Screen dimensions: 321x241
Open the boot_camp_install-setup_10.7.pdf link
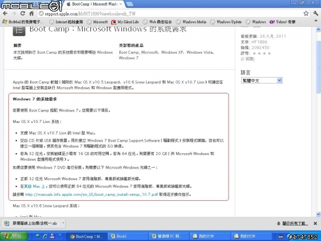tap(91, 194)
